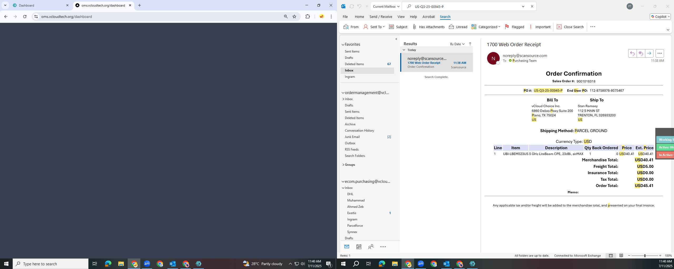Viewport: 674px width, 269px height.
Task: Open Copilot dropdown button
Action: coord(660,17)
